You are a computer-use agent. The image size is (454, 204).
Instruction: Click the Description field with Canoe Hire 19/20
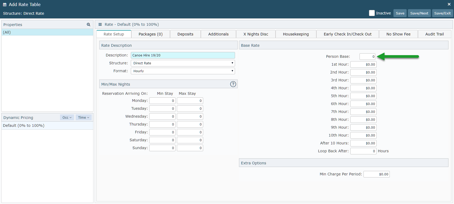tap(183, 55)
